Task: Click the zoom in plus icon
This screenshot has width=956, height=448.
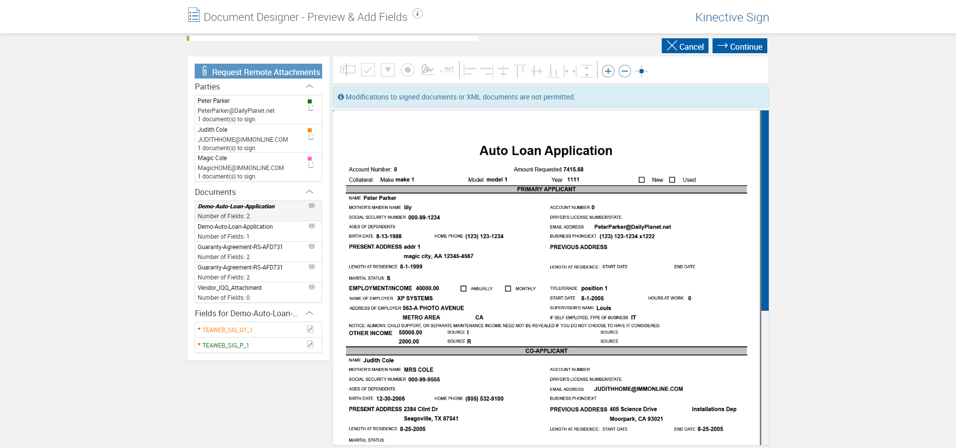Action: (x=607, y=71)
